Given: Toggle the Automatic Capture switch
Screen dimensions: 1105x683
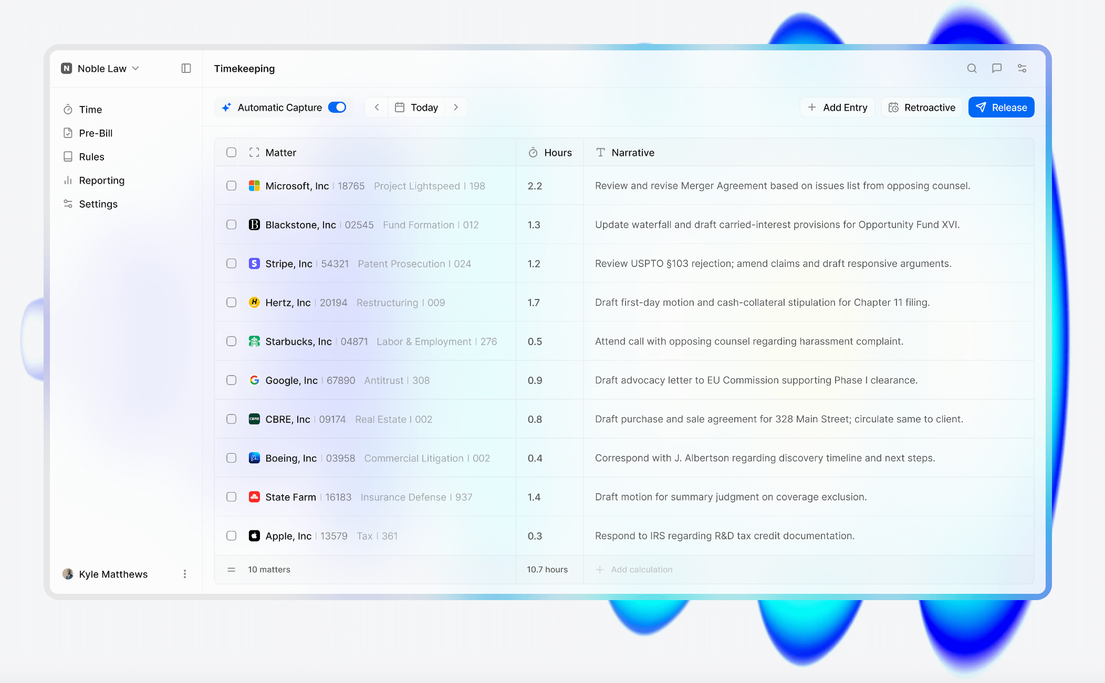Looking at the screenshot, I should click(337, 107).
